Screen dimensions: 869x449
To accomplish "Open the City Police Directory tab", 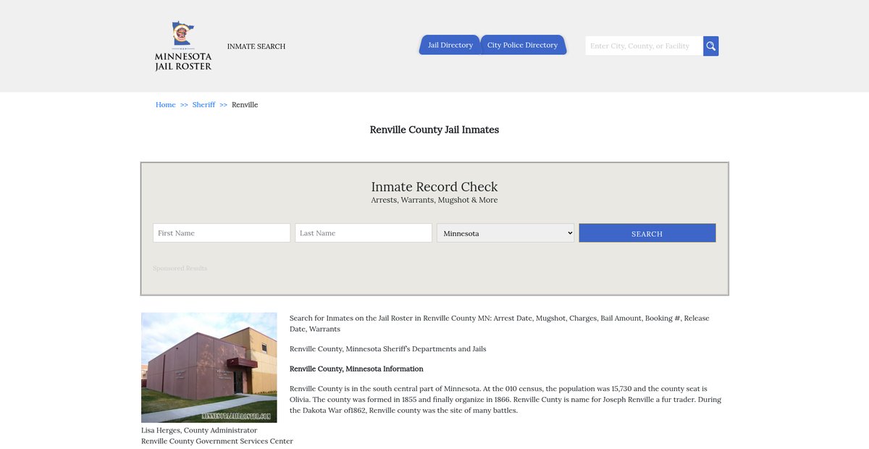I will coord(522,45).
